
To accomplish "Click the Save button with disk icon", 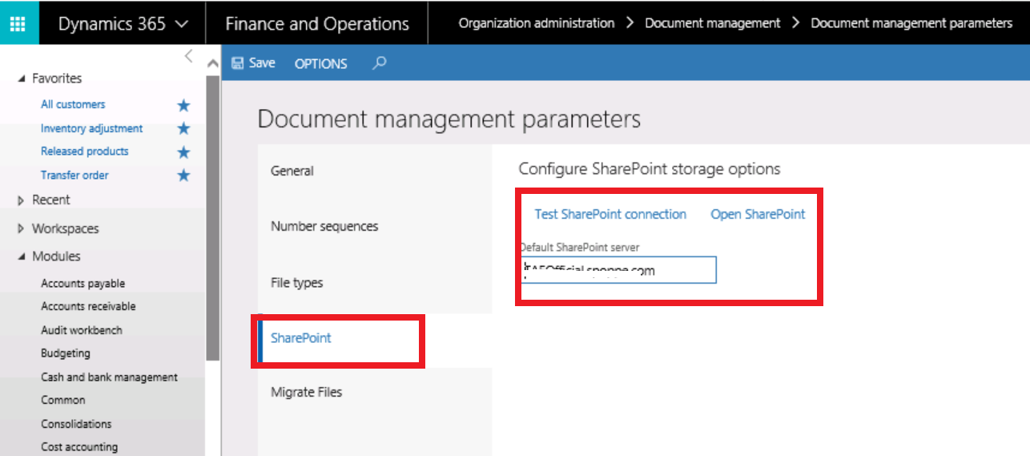I will click(253, 63).
